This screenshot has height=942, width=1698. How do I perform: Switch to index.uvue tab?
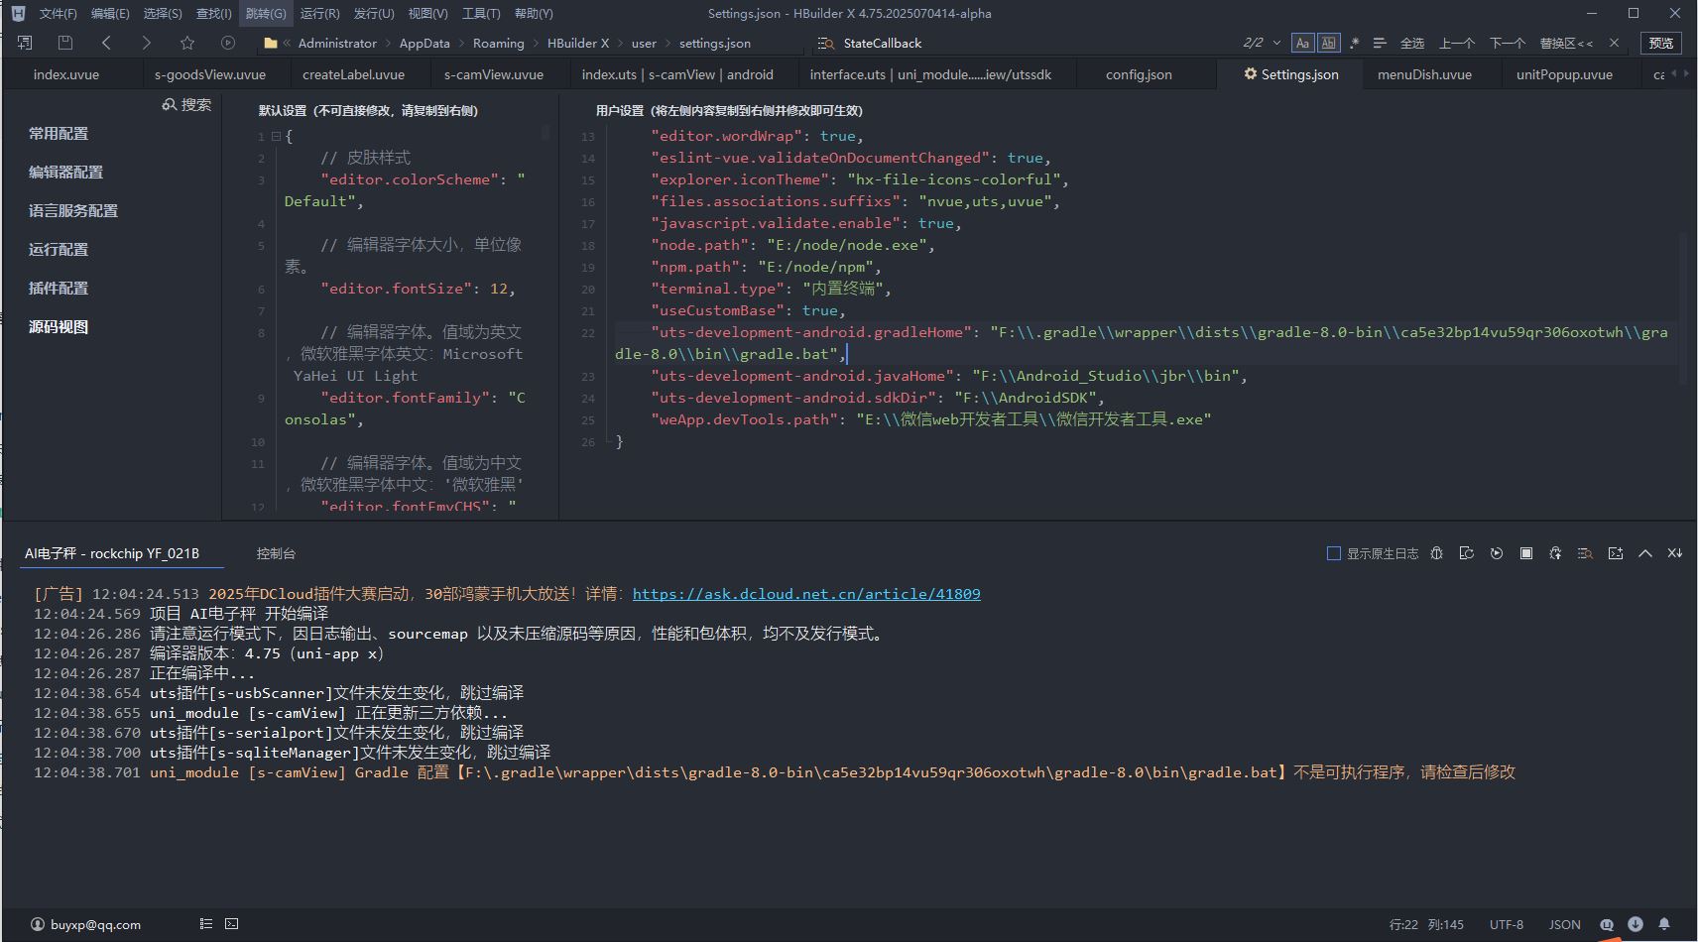(x=66, y=74)
